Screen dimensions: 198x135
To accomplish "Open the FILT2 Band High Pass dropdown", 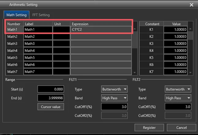I will pyautogui.click(x=178, y=98).
